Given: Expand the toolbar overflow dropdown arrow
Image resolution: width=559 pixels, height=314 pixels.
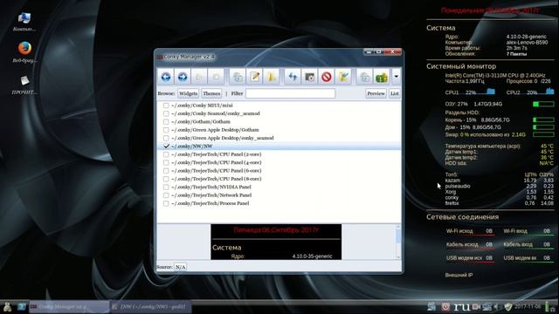Looking at the screenshot, I should click(396, 77).
